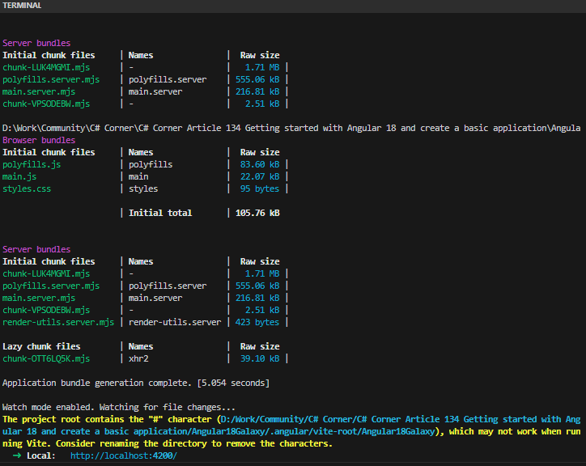Click the 39.10 kB raw size value
This screenshot has height=466, width=586.
point(260,358)
